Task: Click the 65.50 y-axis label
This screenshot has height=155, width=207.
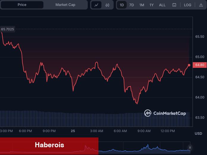Action: (x=200, y=37)
